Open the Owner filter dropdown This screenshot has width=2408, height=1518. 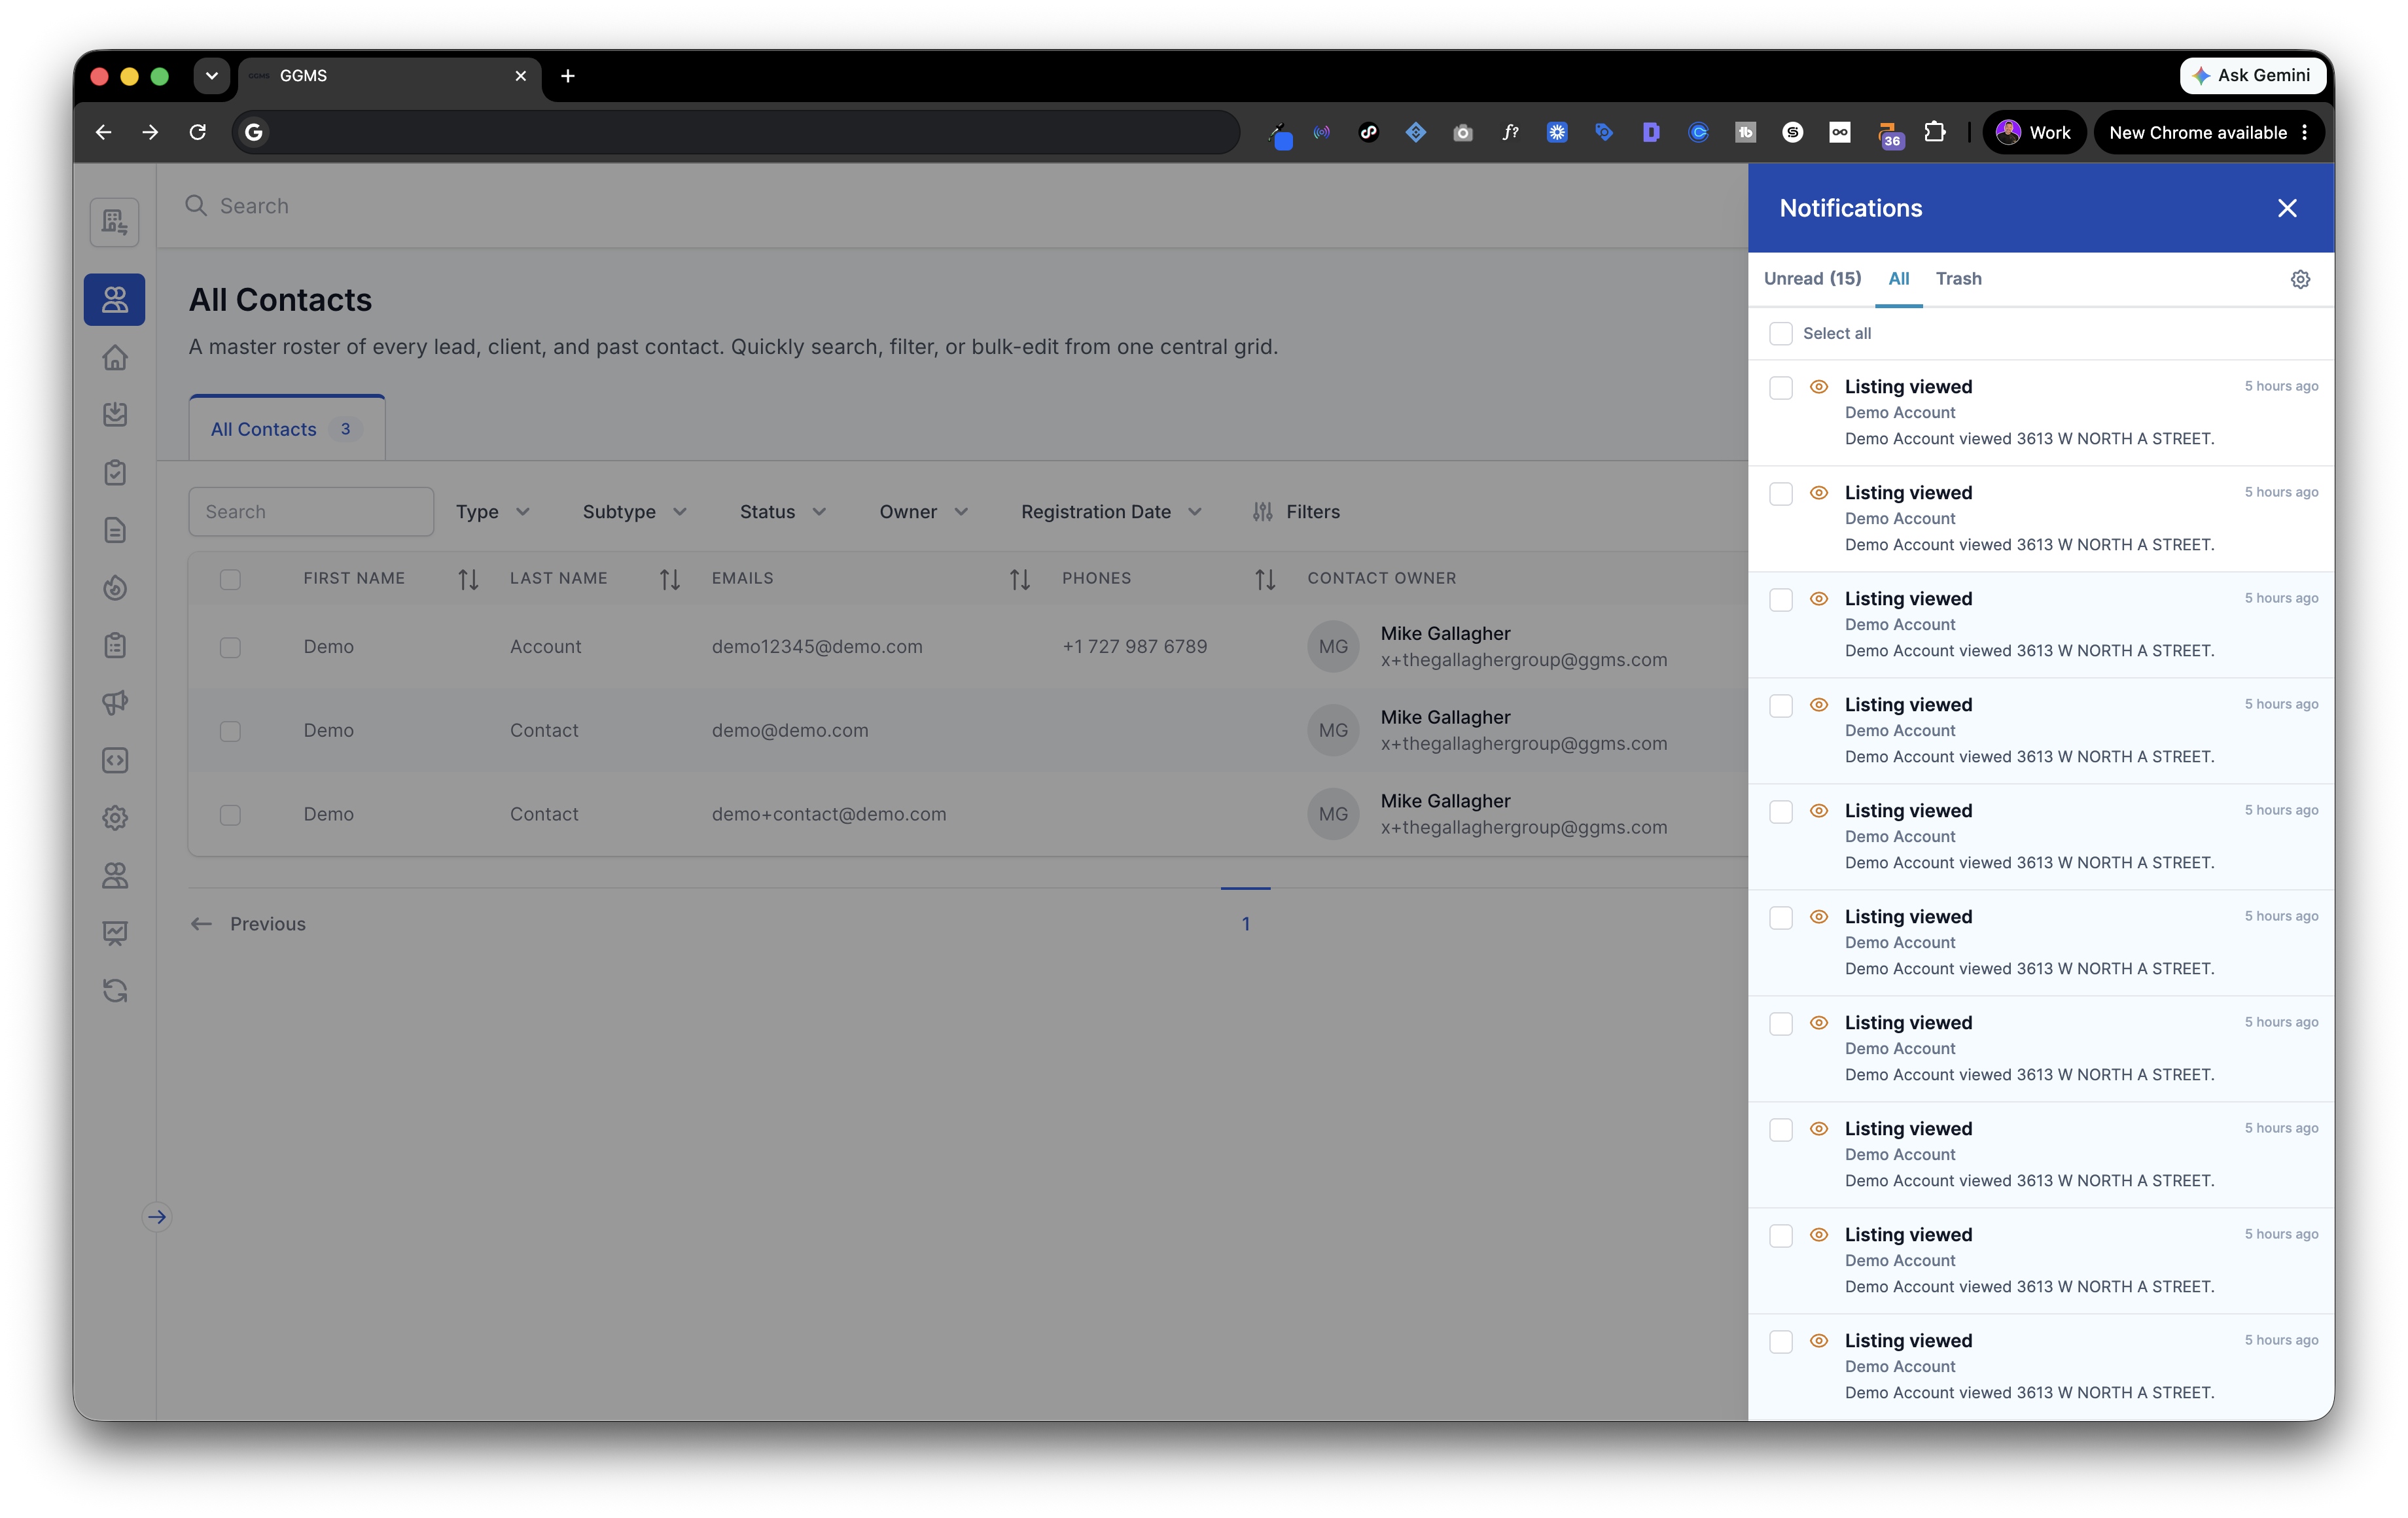[923, 512]
